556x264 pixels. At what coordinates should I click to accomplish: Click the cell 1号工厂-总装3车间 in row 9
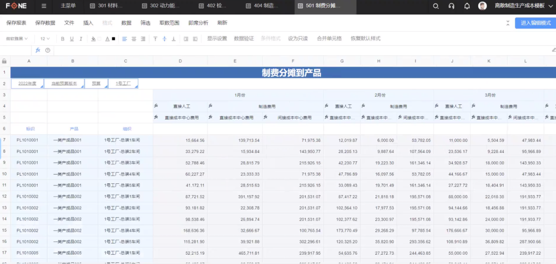point(126,163)
